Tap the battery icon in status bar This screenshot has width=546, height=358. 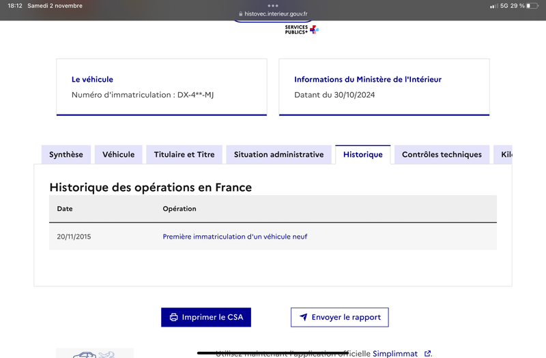coord(532,6)
